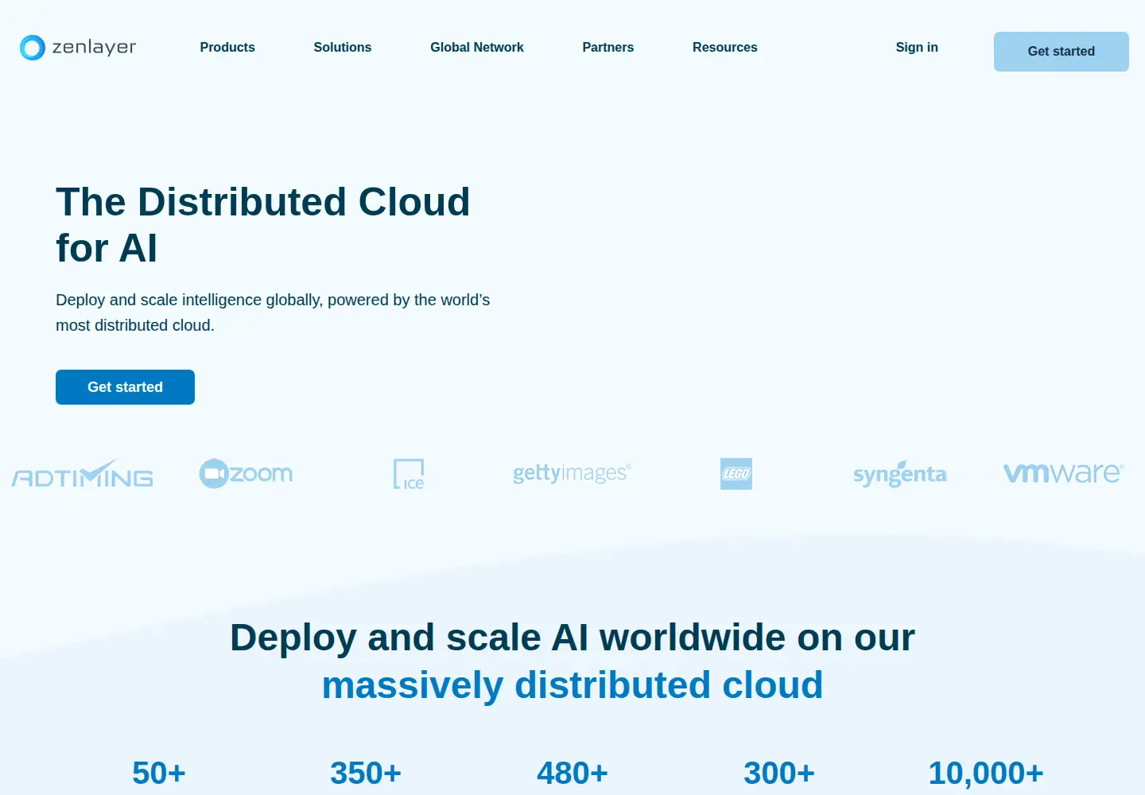This screenshot has height=795, width=1145.
Task: Click Get started below the hero text
Action: [125, 387]
